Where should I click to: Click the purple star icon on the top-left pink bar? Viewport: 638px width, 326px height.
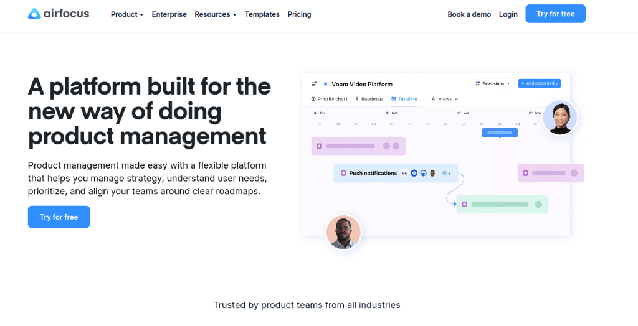click(x=320, y=146)
